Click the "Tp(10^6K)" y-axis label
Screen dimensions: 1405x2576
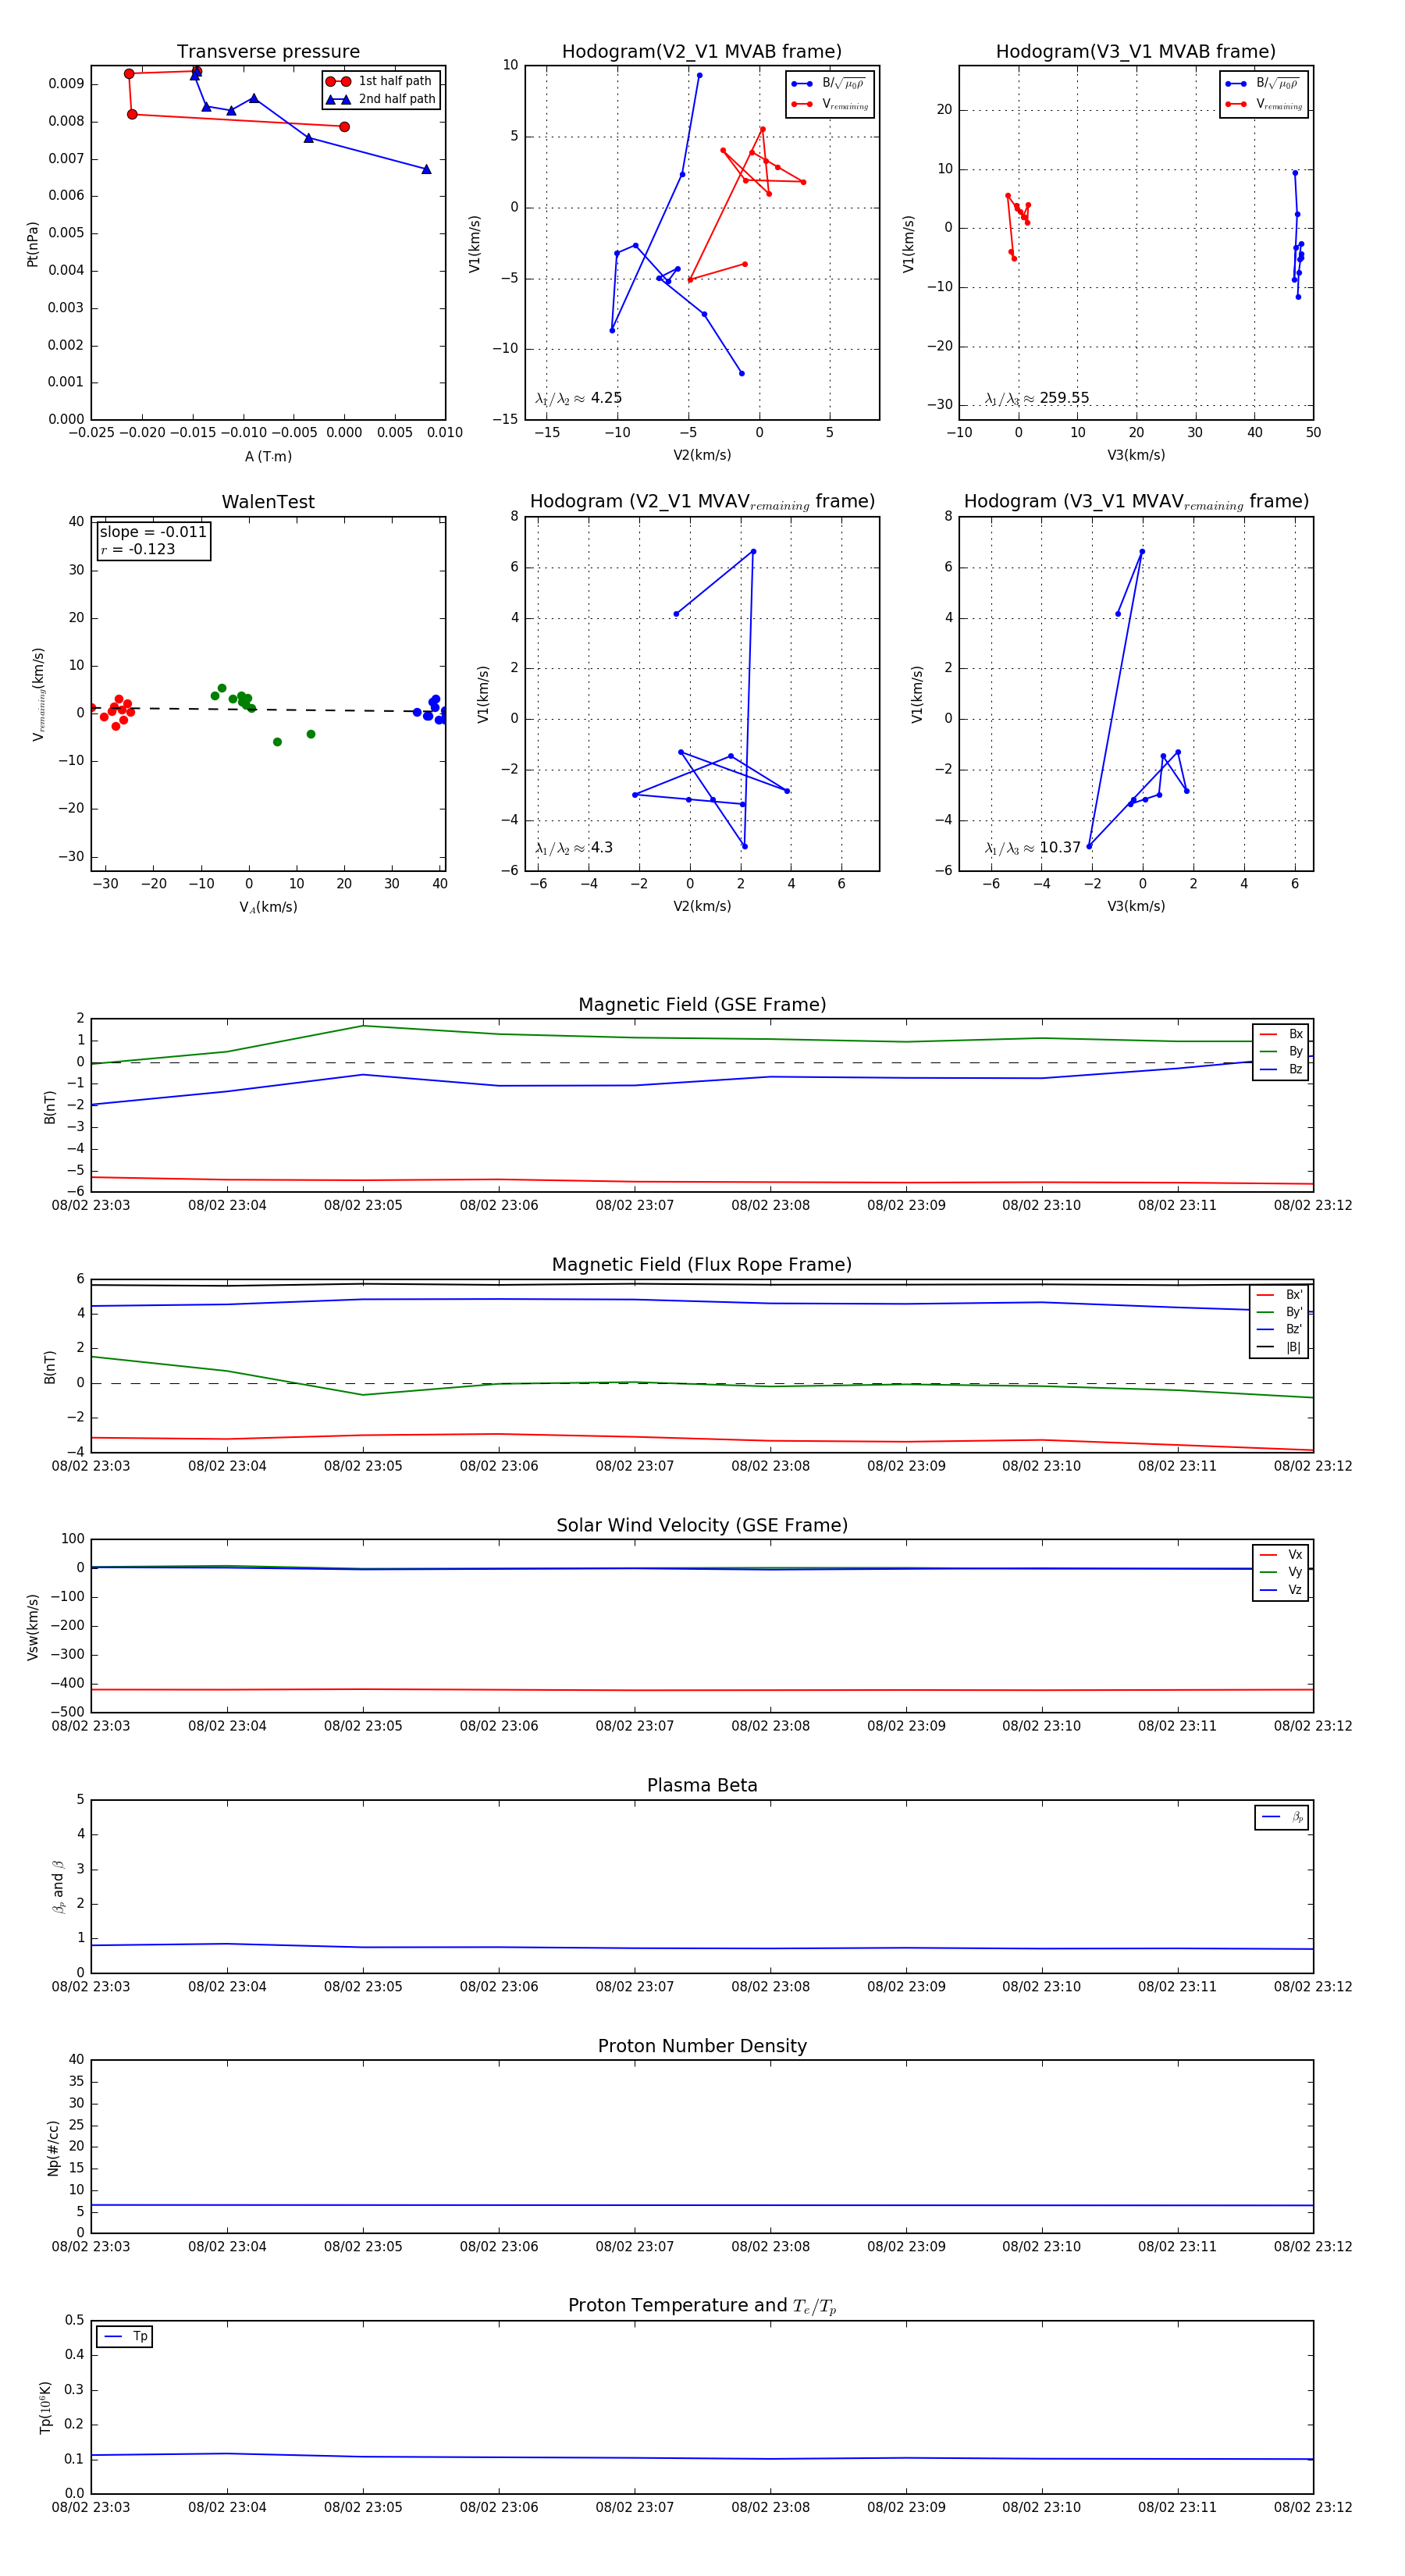coord(46,2407)
